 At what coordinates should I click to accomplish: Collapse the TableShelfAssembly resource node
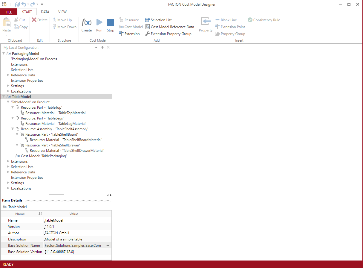click(x=13, y=129)
